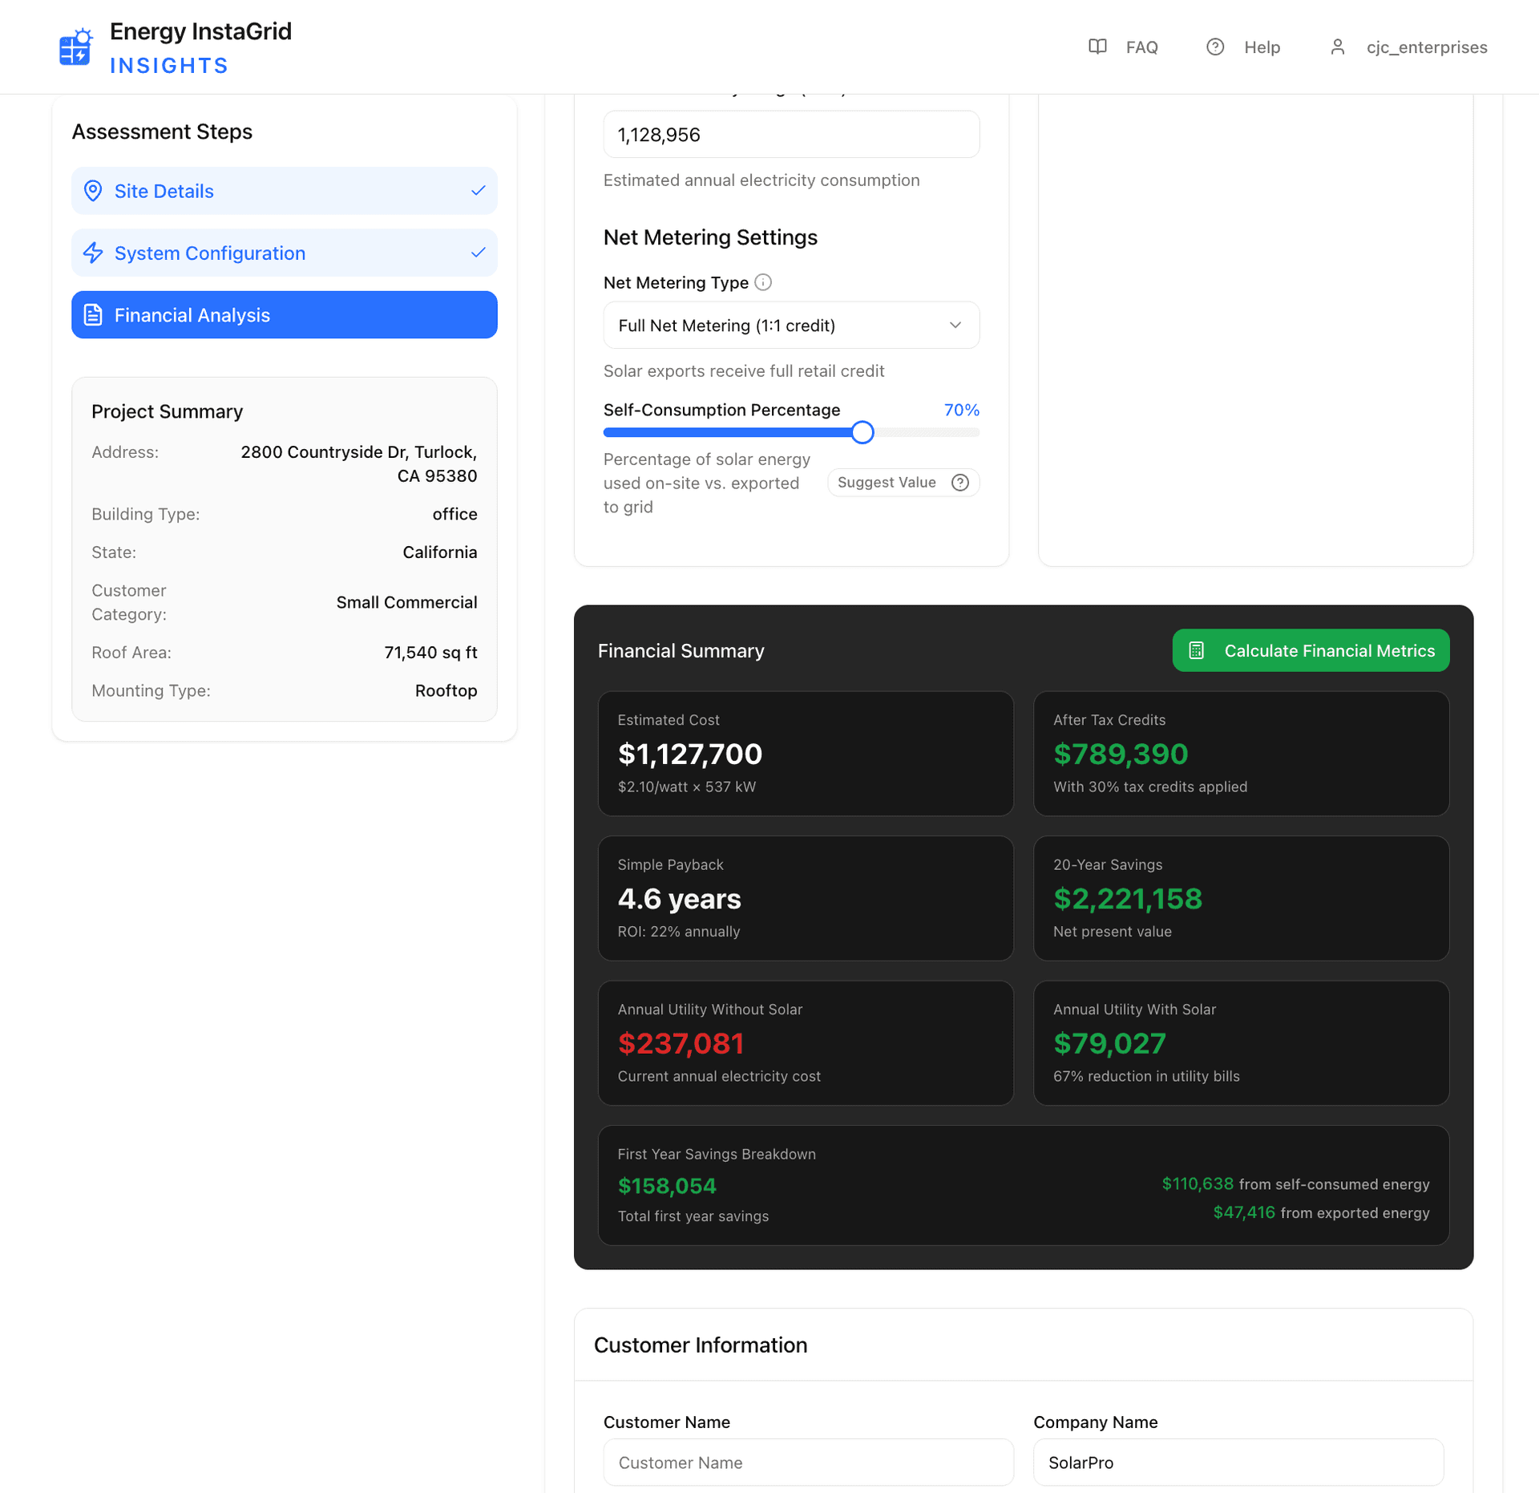
Task: Open the cjc_enterprises account menu
Action: pyautogui.click(x=1408, y=47)
